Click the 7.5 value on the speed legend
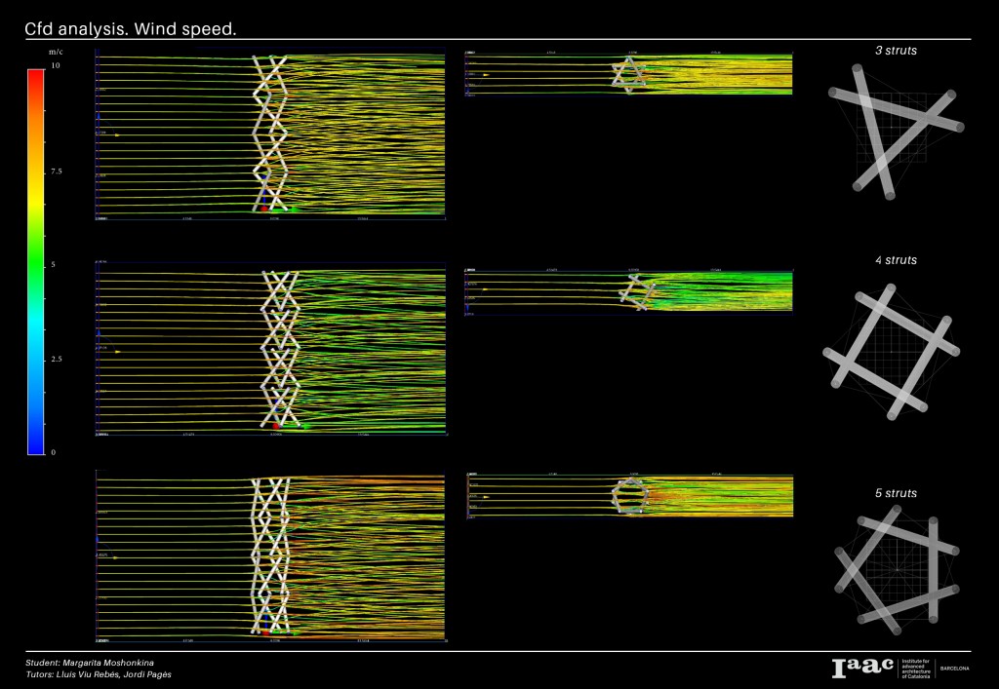 (56, 171)
